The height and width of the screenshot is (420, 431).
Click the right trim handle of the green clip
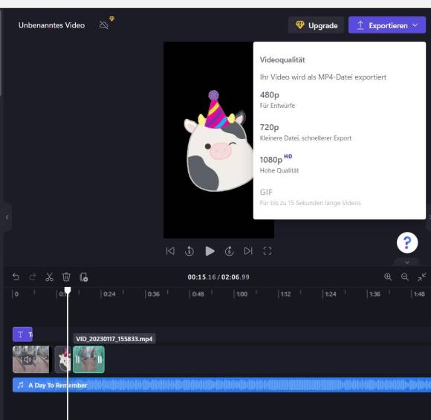point(100,359)
